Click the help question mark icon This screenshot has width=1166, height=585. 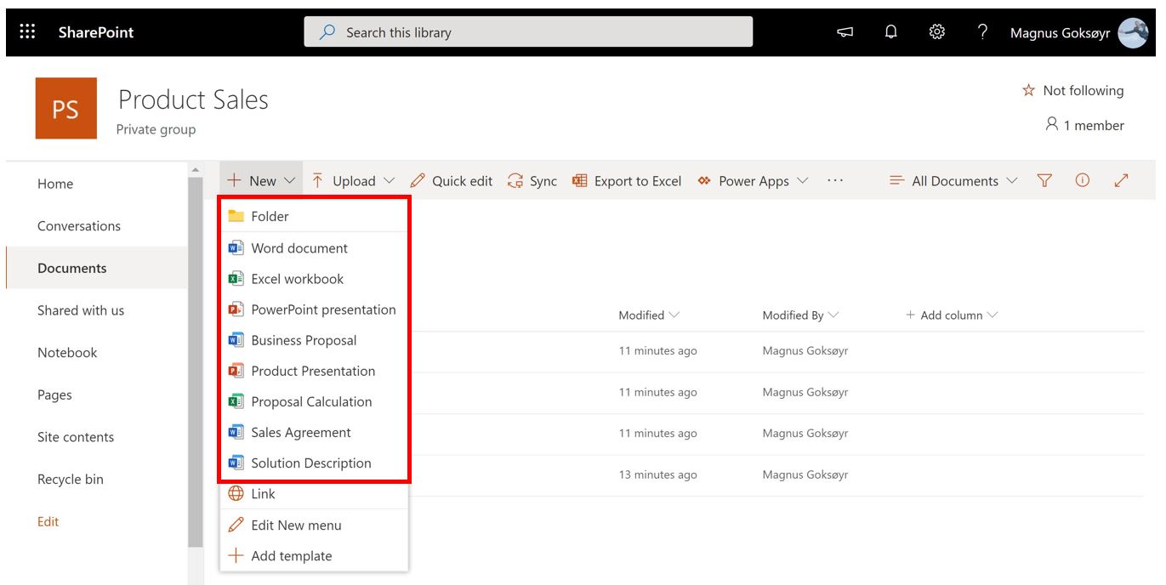pyautogui.click(x=982, y=32)
